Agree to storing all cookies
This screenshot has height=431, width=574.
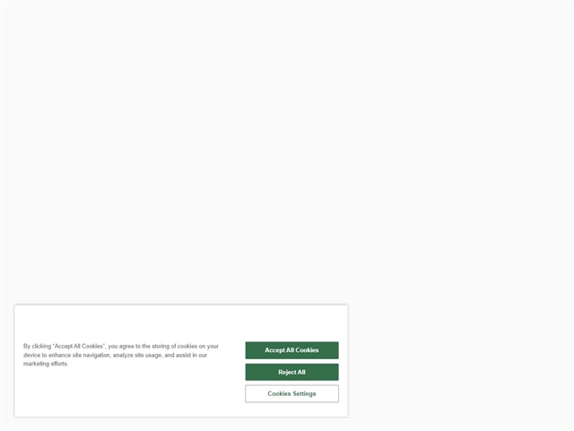click(x=291, y=350)
